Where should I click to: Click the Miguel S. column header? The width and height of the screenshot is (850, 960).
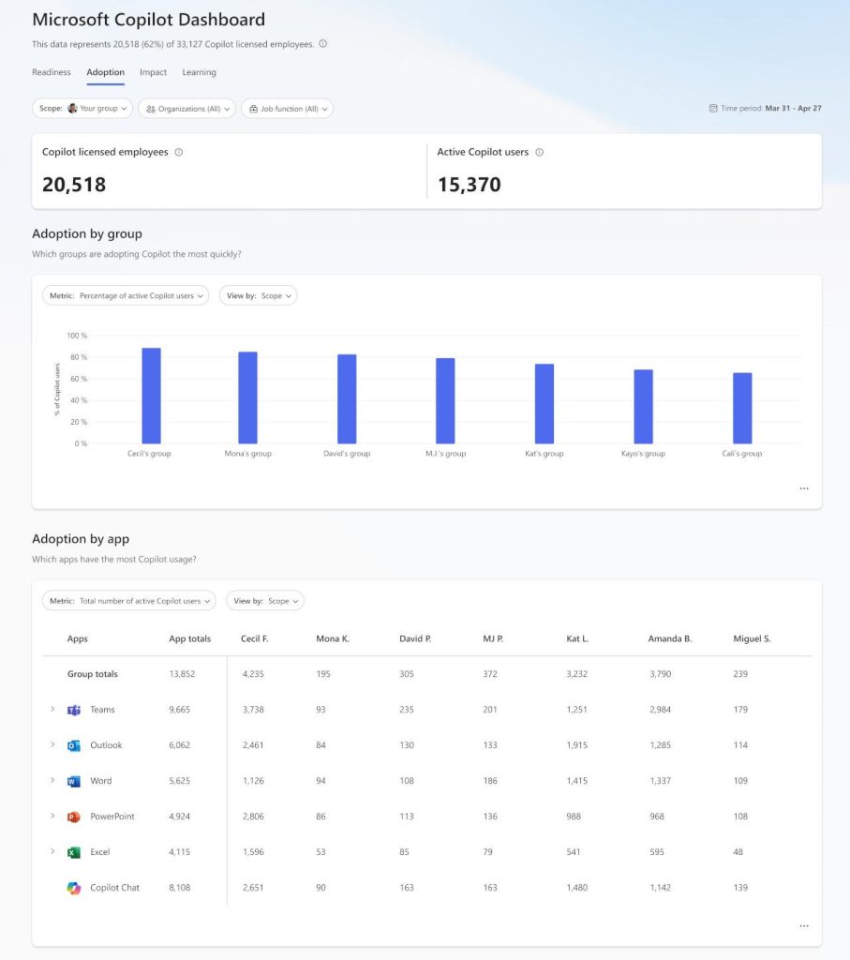pos(753,638)
